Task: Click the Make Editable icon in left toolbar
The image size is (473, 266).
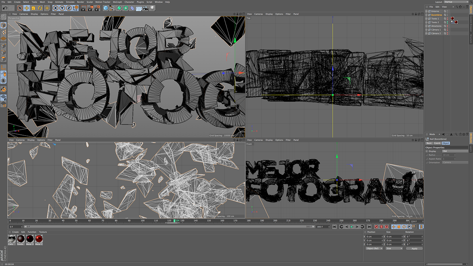Action: click(4, 18)
